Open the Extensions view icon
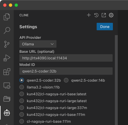This screenshot has width=128, height=125. point(7,72)
